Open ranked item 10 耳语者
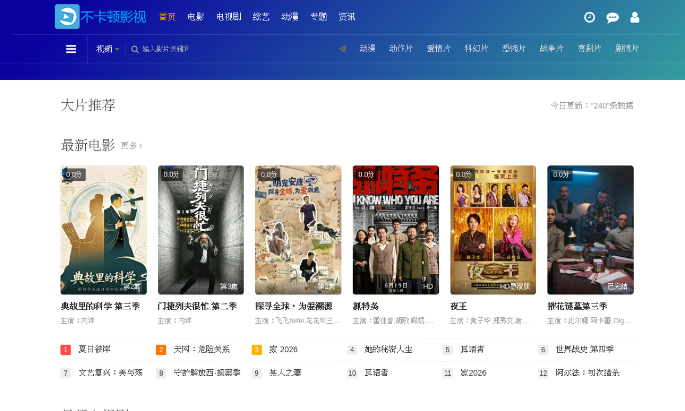The height and width of the screenshot is (411, 685). click(x=377, y=373)
